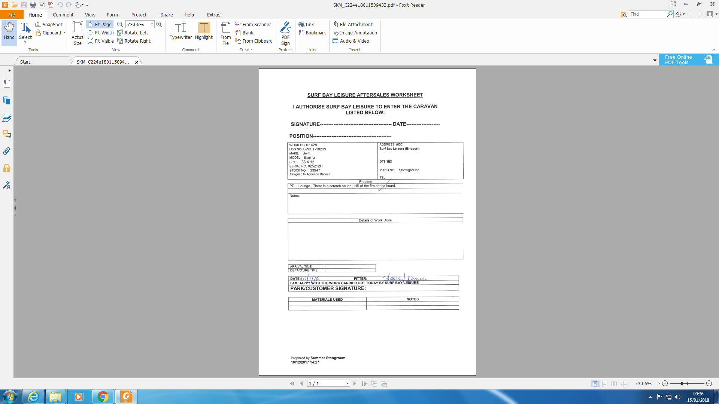
Task: Click the Image Annotation button
Action: coord(355,33)
